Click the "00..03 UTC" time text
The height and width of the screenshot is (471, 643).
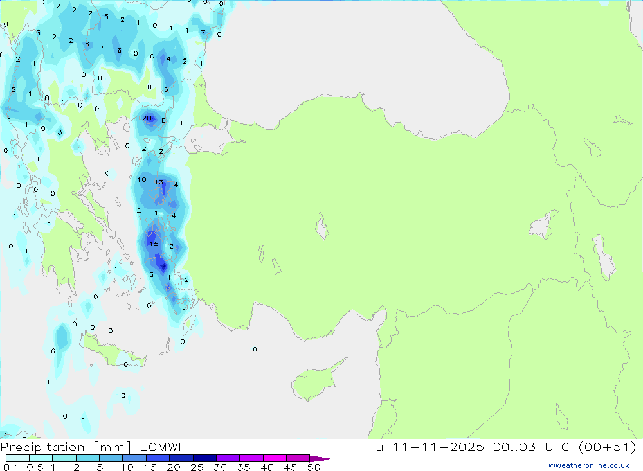pyautogui.click(x=532, y=447)
